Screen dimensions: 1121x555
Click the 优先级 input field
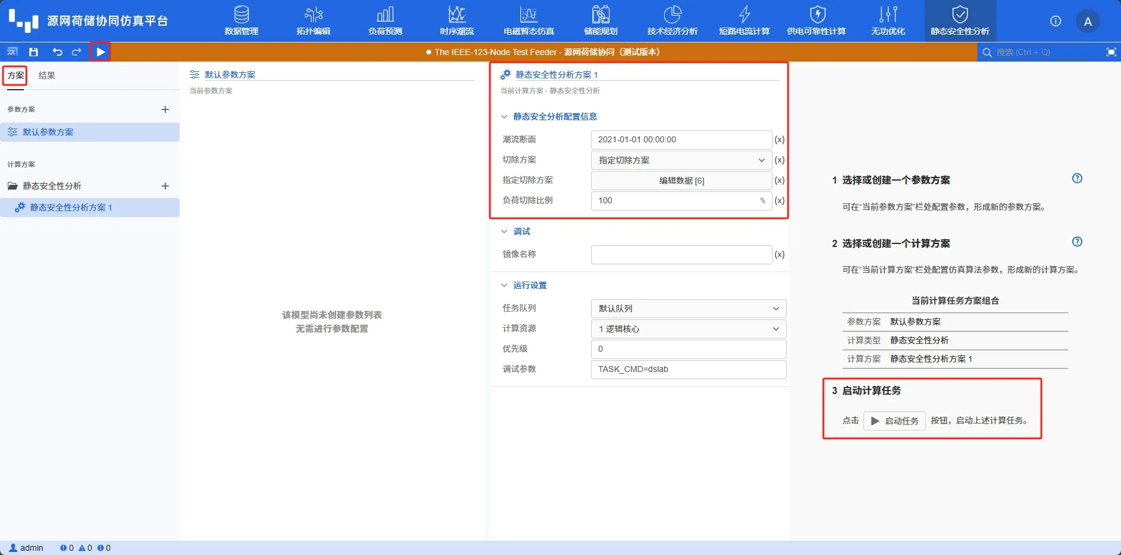[689, 349]
